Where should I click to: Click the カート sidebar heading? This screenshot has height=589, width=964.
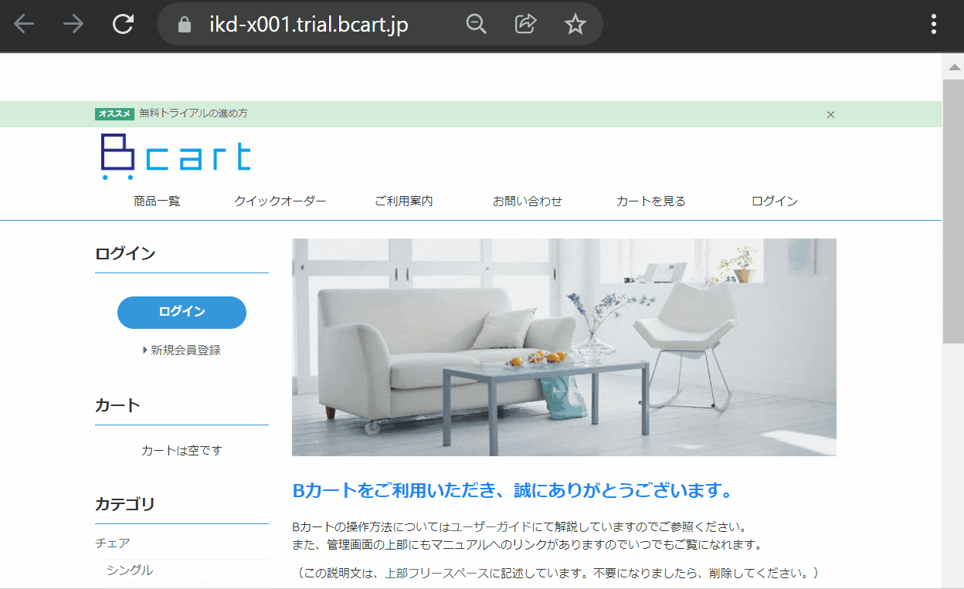pyautogui.click(x=117, y=405)
